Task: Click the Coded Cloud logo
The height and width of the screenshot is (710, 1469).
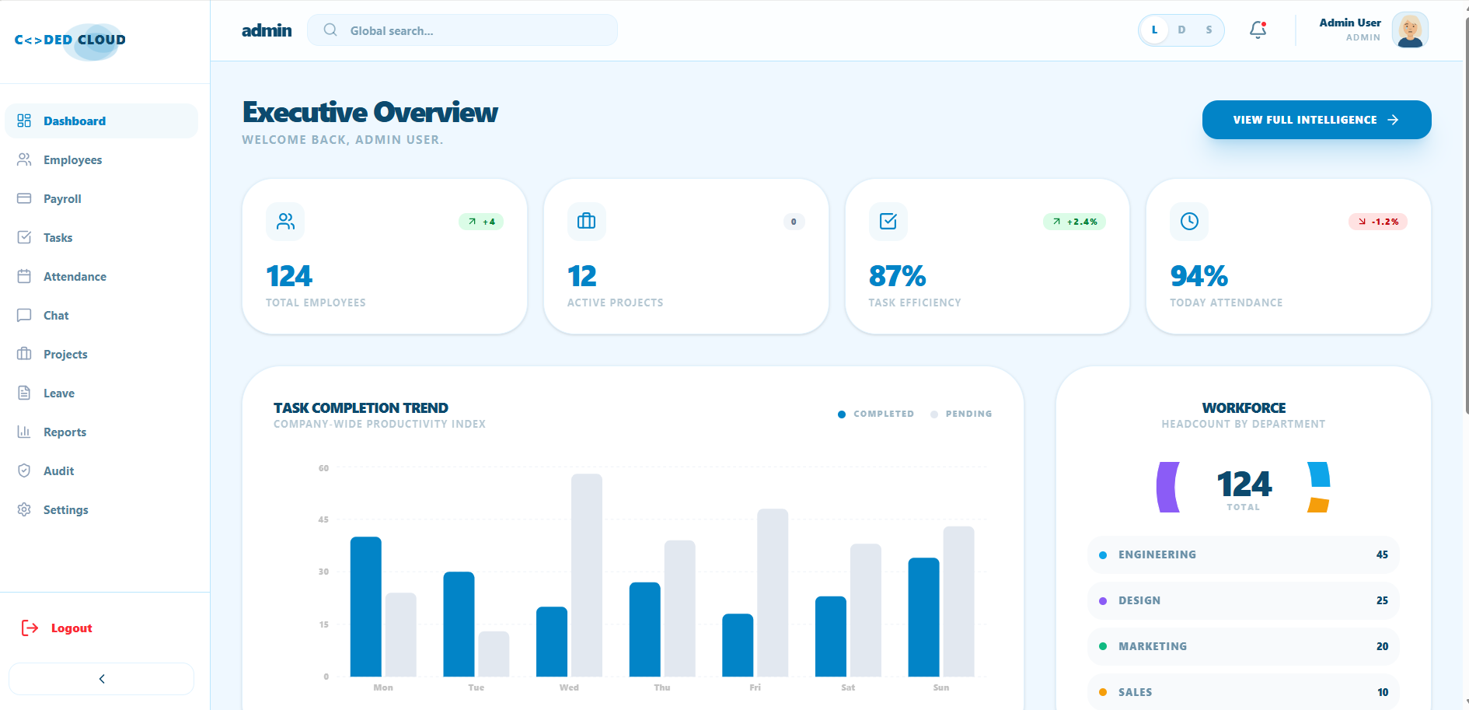Action: coord(70,40)
